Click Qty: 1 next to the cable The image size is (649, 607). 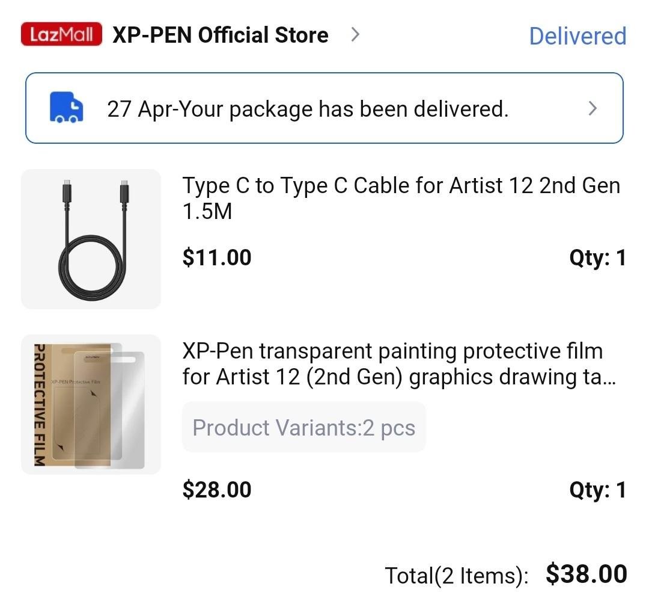(x=597, y=257)
